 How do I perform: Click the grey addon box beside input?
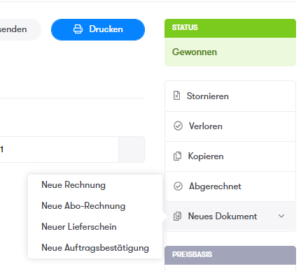tap(132, 149)
